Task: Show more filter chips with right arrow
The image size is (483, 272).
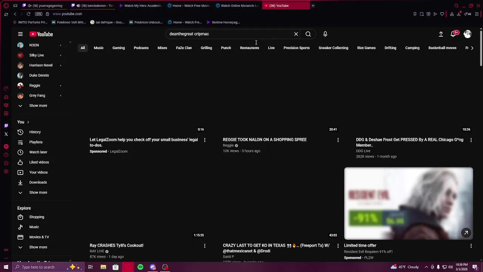Action: coord(472,48)
